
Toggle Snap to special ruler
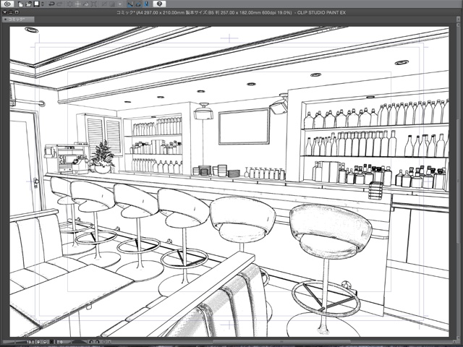click(138, 4)
